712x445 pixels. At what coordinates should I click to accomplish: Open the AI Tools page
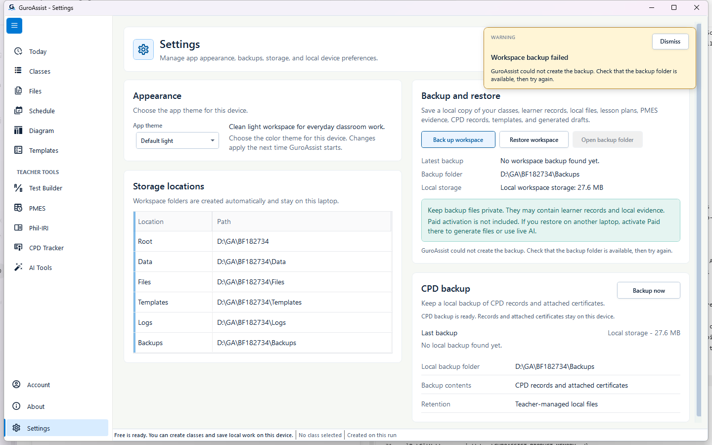57,267
